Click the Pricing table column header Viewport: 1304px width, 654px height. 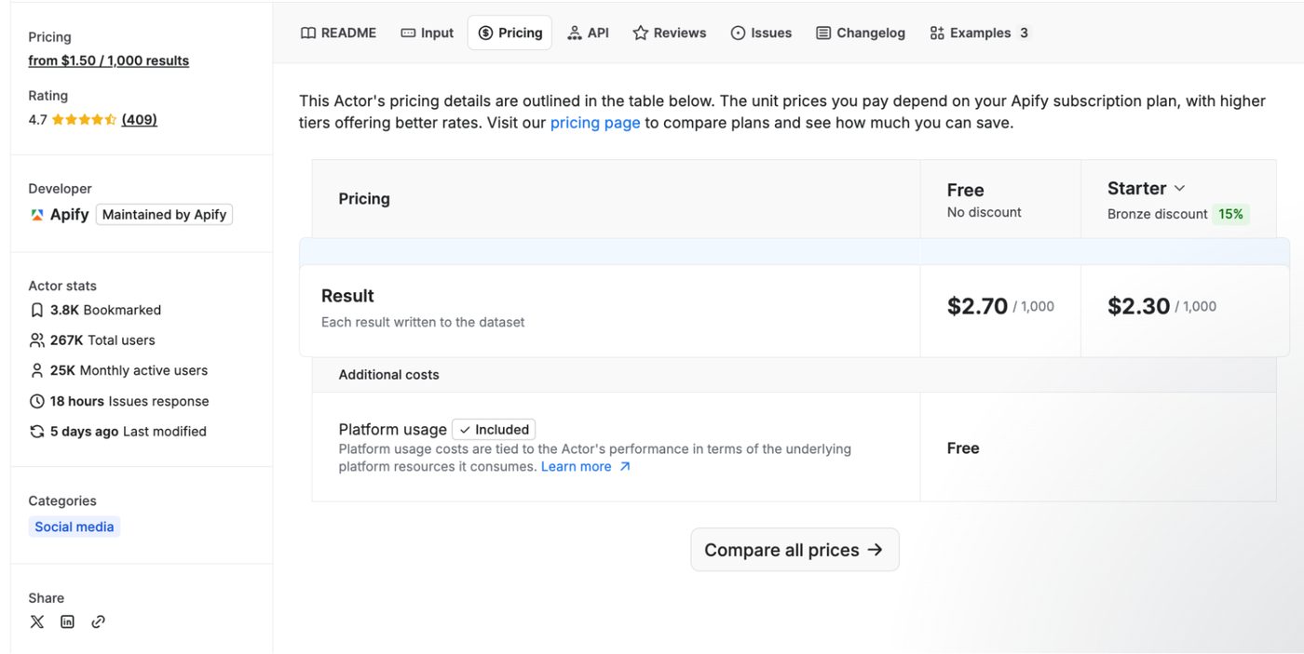[364, 199]
